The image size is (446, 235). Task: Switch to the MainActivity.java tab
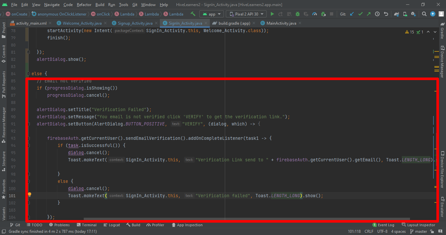[x=281, y=23]
